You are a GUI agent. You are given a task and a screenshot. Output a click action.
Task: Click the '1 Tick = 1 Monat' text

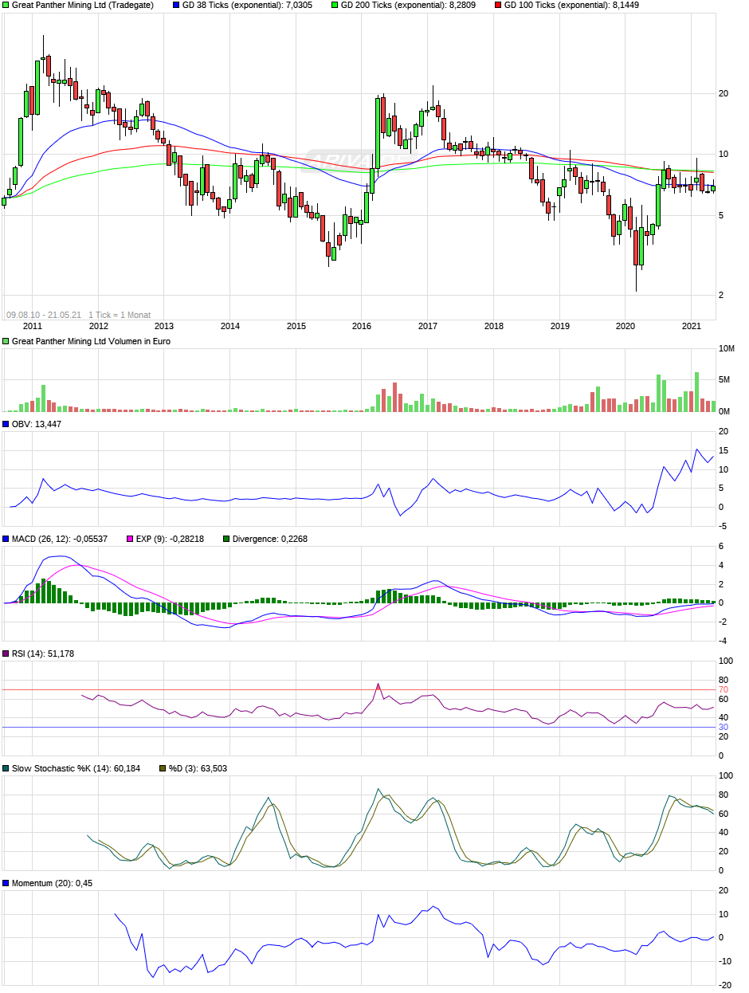pyautogui.click(x=120, y=315)
